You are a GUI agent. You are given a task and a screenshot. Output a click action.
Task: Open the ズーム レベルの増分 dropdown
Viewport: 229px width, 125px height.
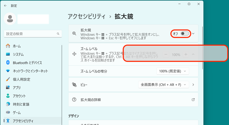(x=173, y=71)
